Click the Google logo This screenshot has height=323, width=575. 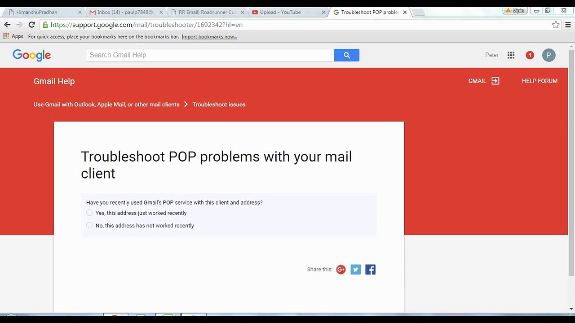[x=32, y=55]
